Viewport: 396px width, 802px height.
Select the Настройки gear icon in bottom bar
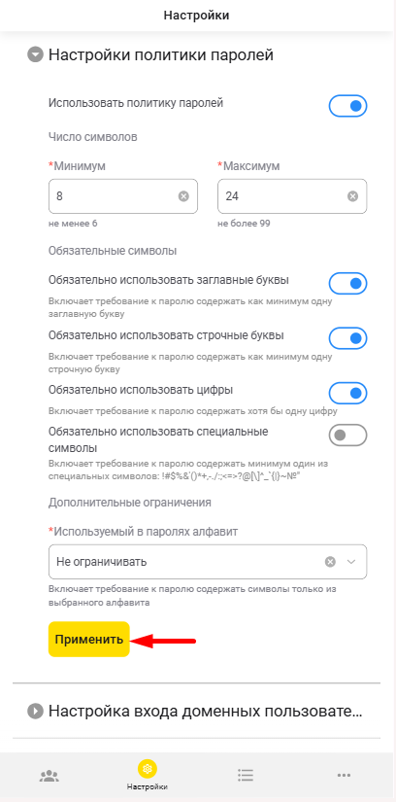tap(148, 768)
